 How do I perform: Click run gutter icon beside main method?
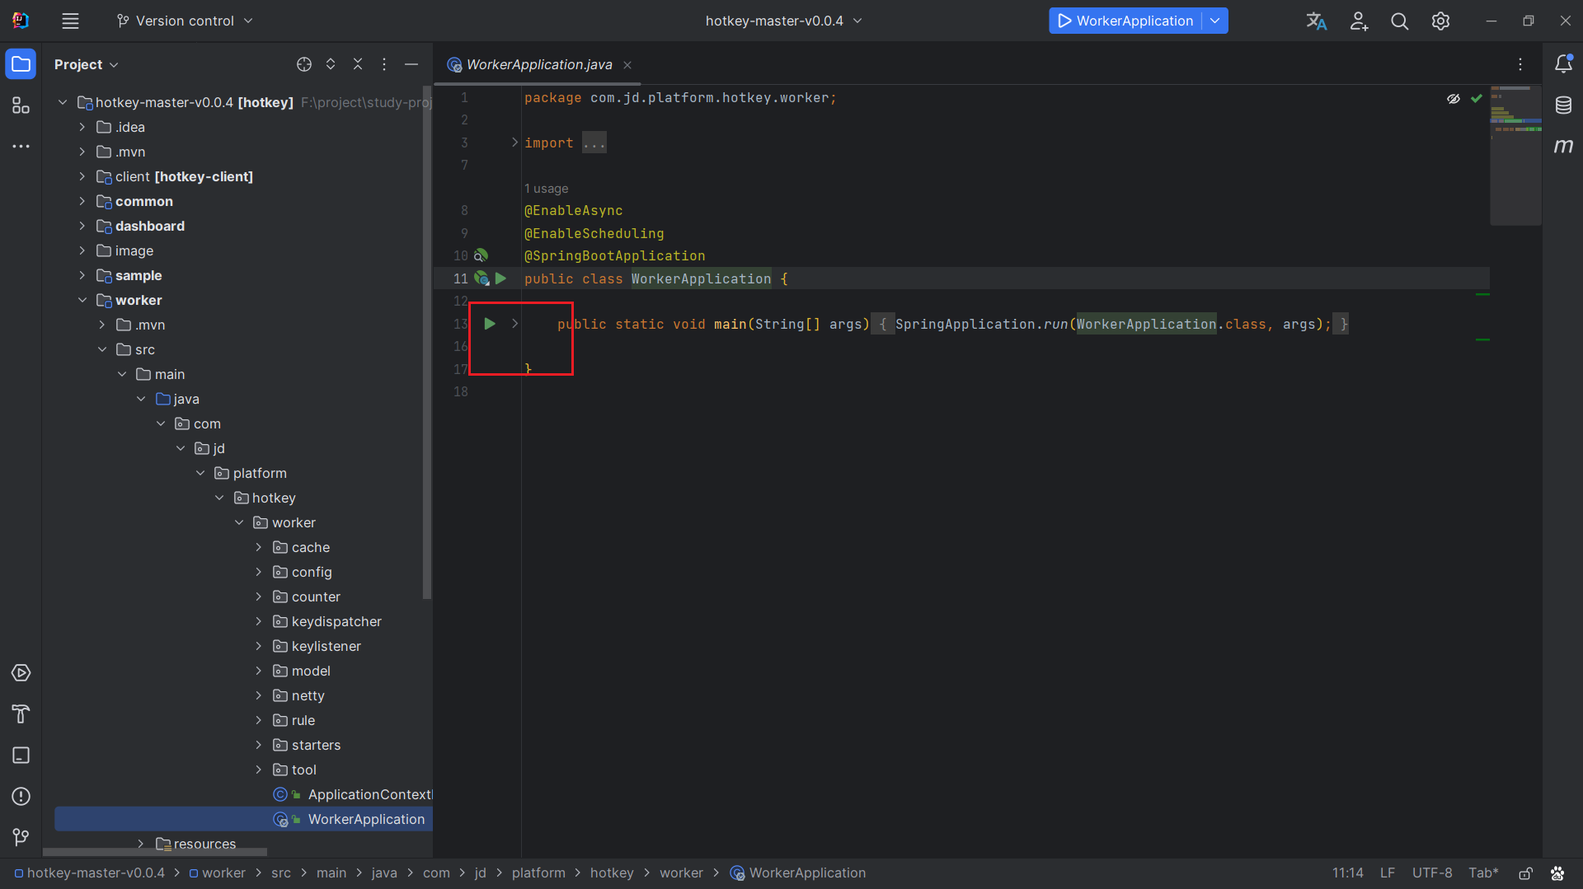click(x=490, y=324)
